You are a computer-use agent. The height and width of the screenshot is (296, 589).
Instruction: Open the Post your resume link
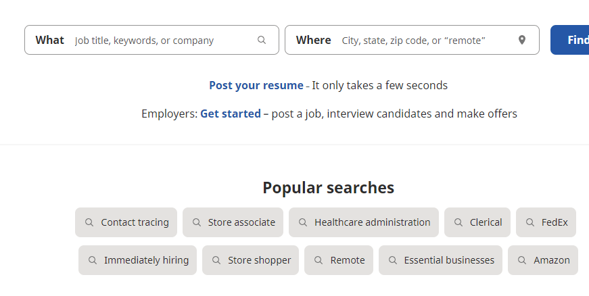click(256, 85)
